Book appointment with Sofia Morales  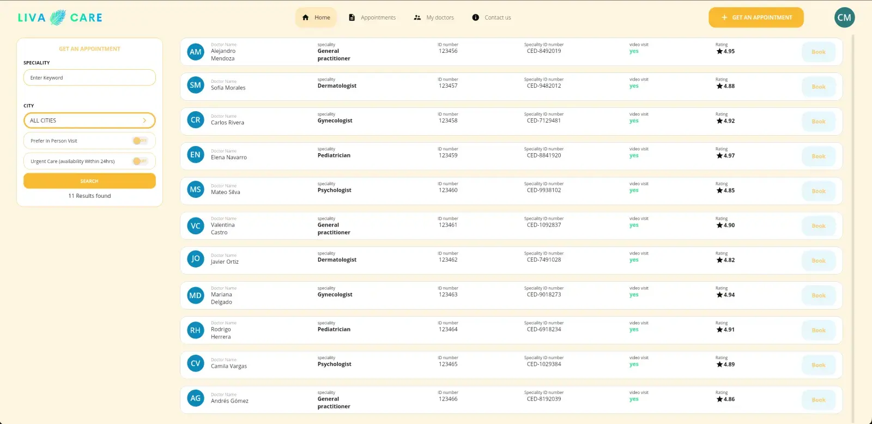click(819, 87)
